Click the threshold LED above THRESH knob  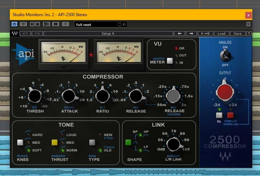(39, 79)
